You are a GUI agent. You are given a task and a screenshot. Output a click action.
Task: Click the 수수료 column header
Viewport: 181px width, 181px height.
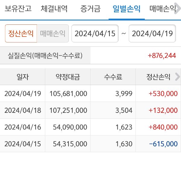113,77
